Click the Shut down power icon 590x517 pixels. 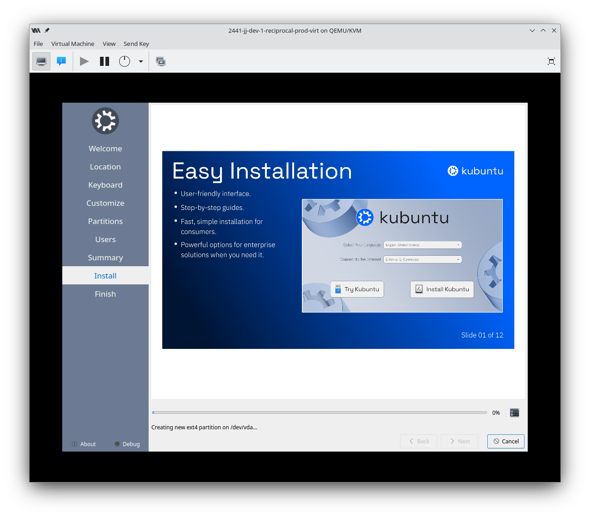125,61
